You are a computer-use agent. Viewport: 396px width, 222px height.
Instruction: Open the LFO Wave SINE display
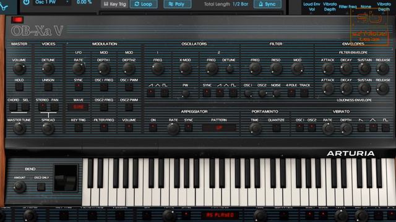click(79, 107)
